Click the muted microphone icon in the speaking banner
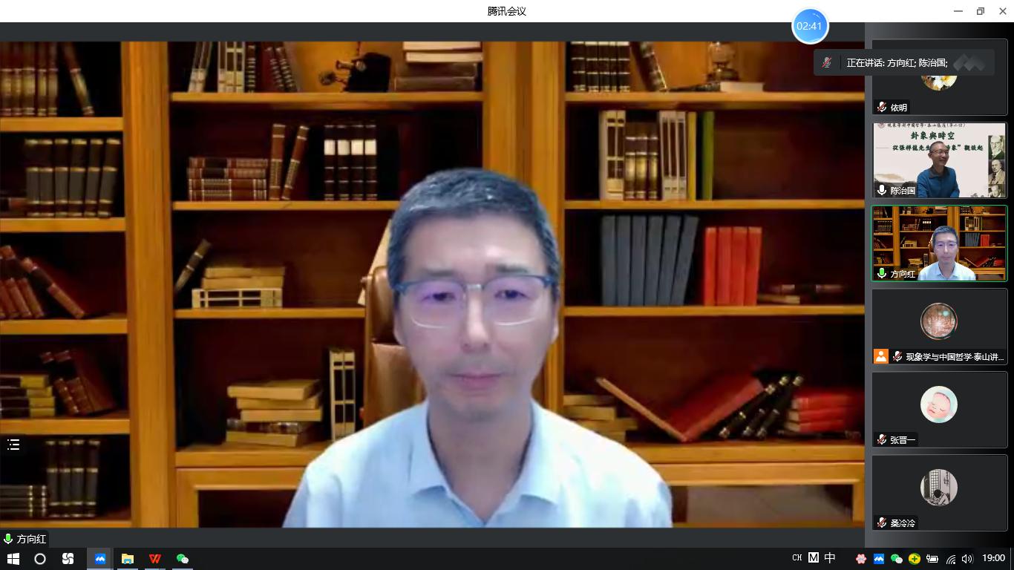The image size is (1014, 570). point(827,63)
